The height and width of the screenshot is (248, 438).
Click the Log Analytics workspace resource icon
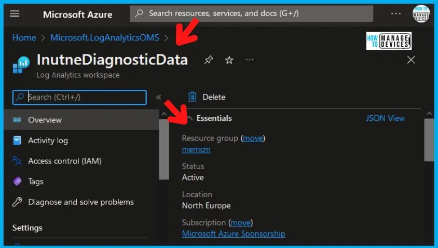tap(21, 64)
